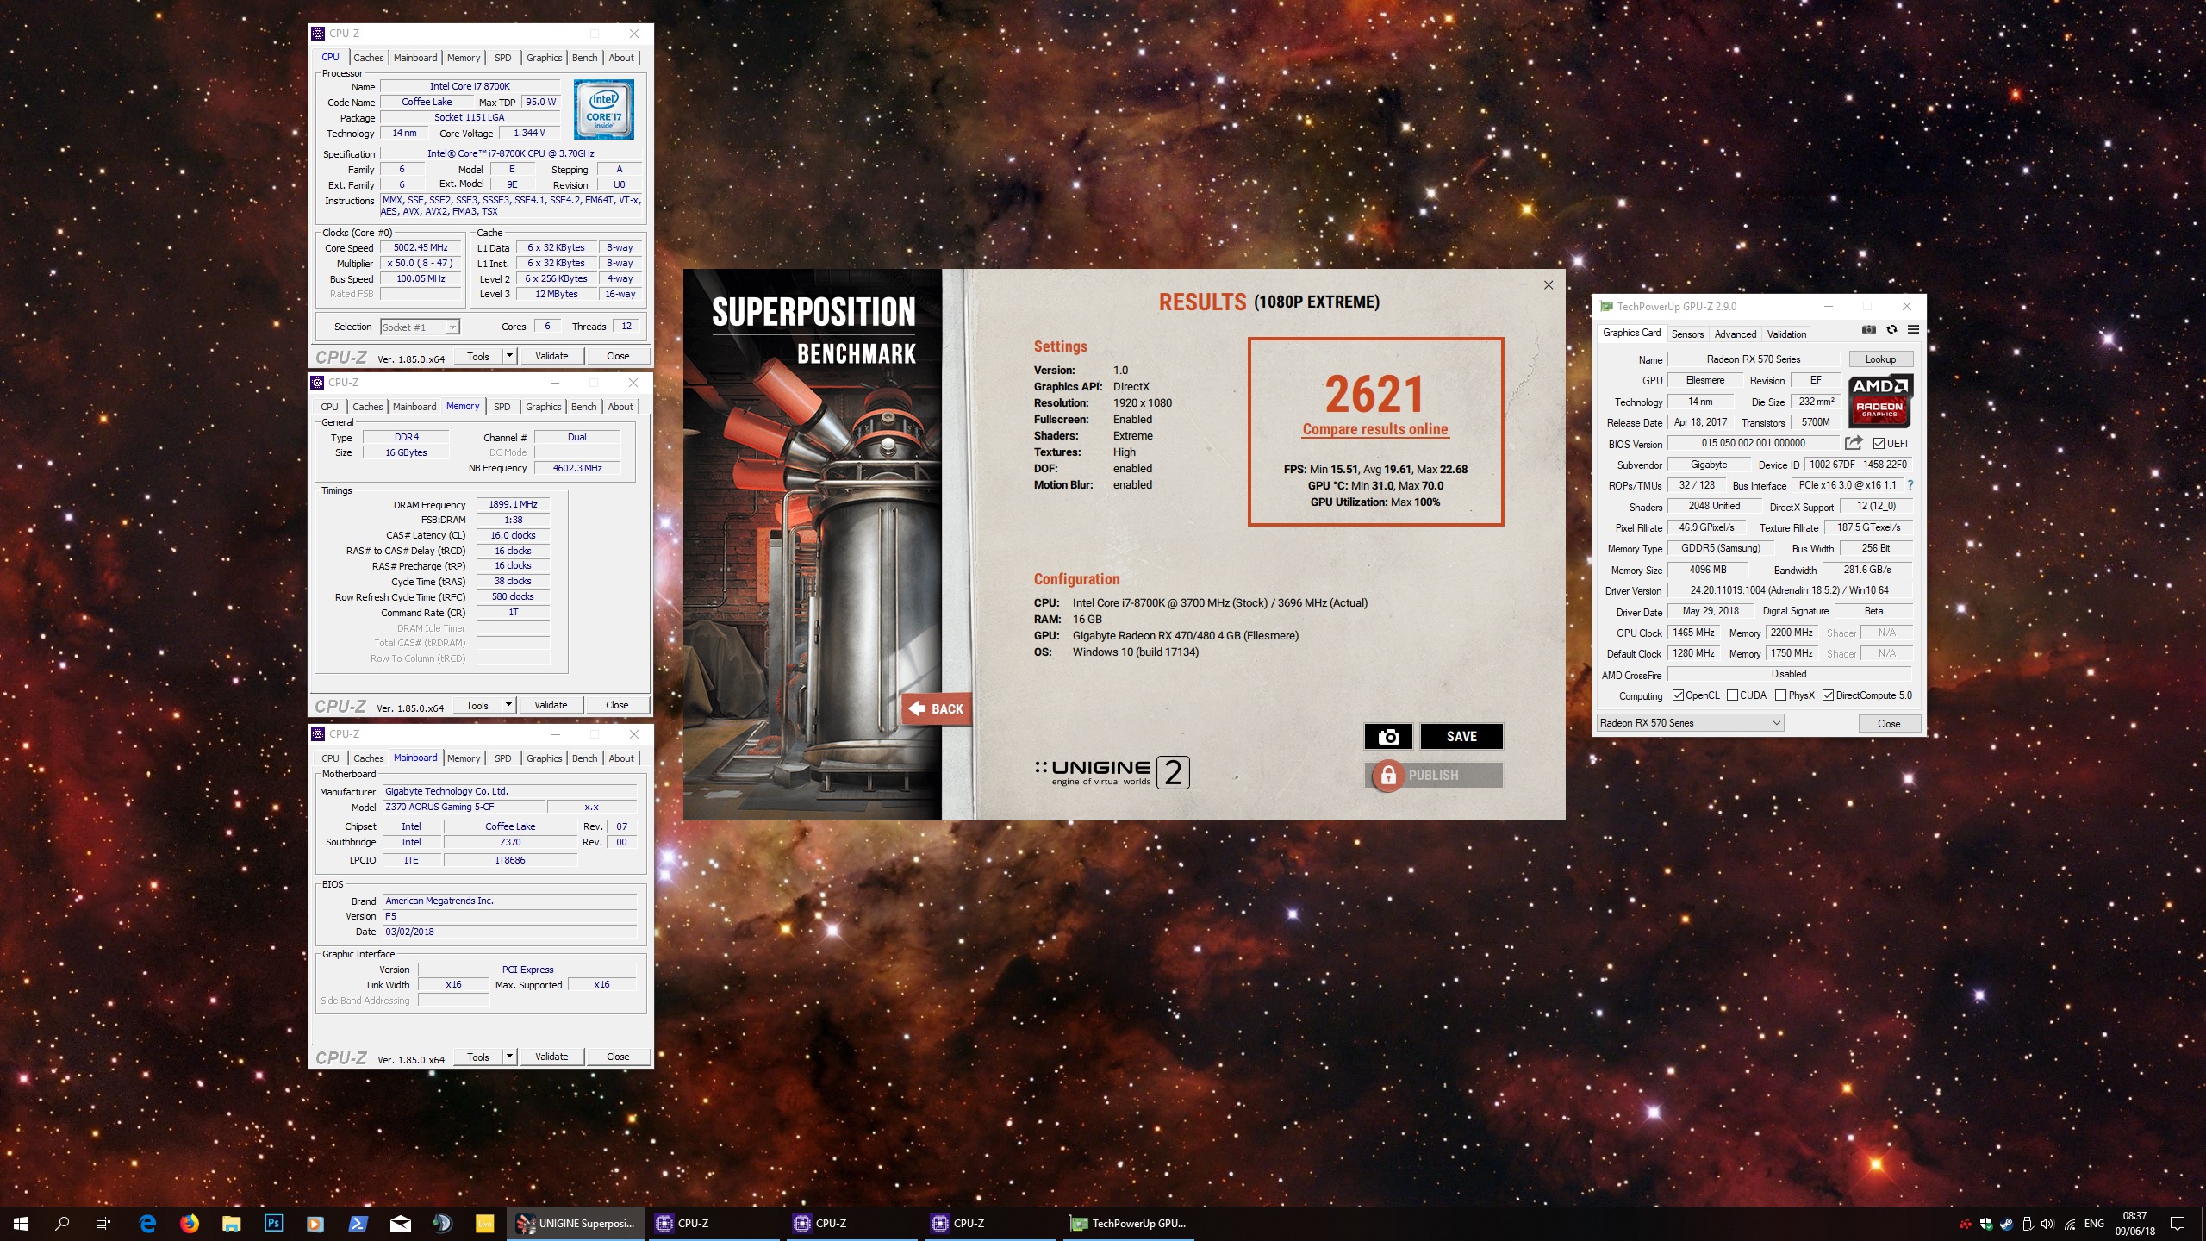Click the Intel Core i7 logo

coord(604,109)
